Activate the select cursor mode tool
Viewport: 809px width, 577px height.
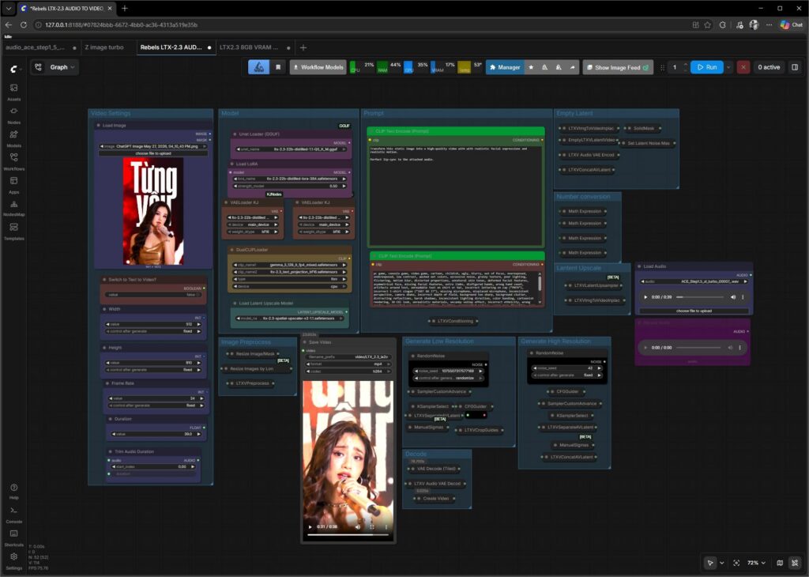[710, 563]
